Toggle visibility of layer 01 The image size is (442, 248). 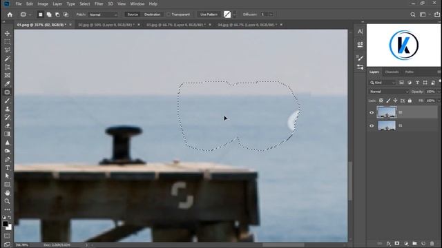[x=372, y=125]
